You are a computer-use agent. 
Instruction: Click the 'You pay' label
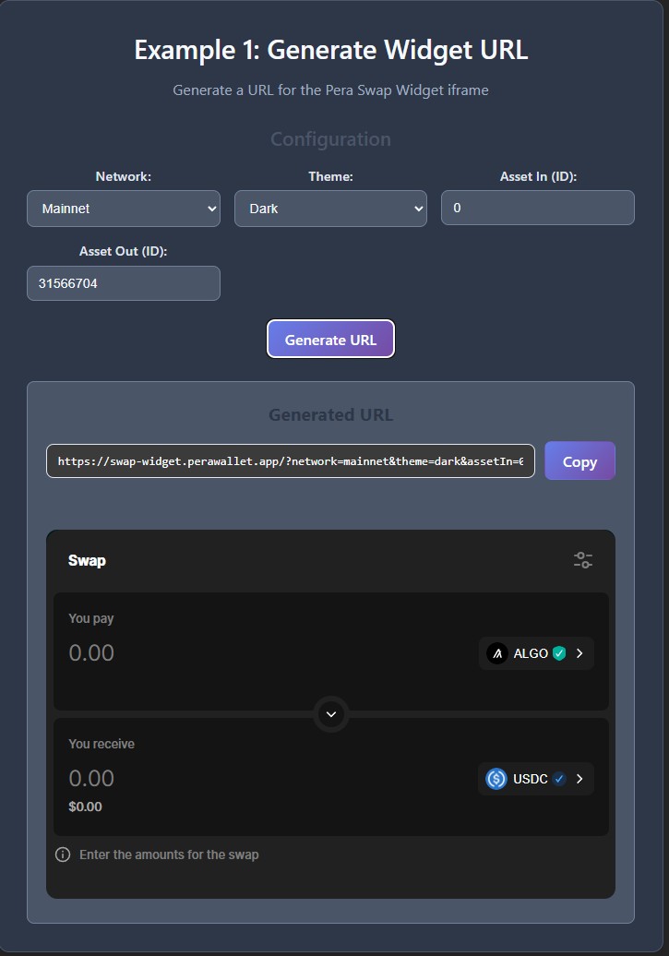coord(90,618)
